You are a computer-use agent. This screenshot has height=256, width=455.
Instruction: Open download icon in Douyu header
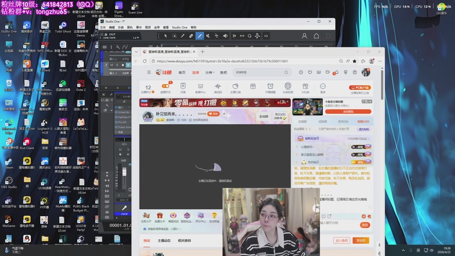pyautogui.click(x=318, y=72)
